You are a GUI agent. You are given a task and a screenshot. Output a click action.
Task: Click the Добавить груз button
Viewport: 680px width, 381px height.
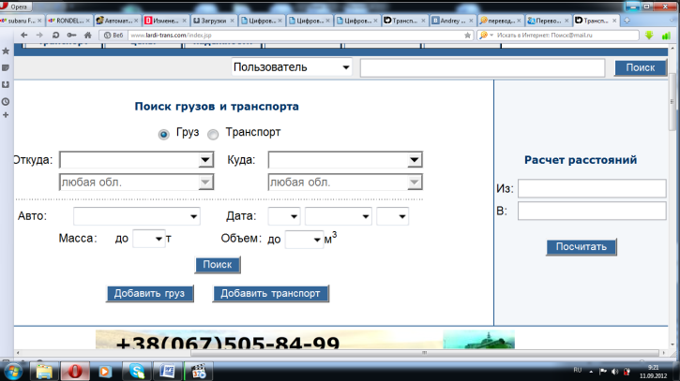[150, 294]
